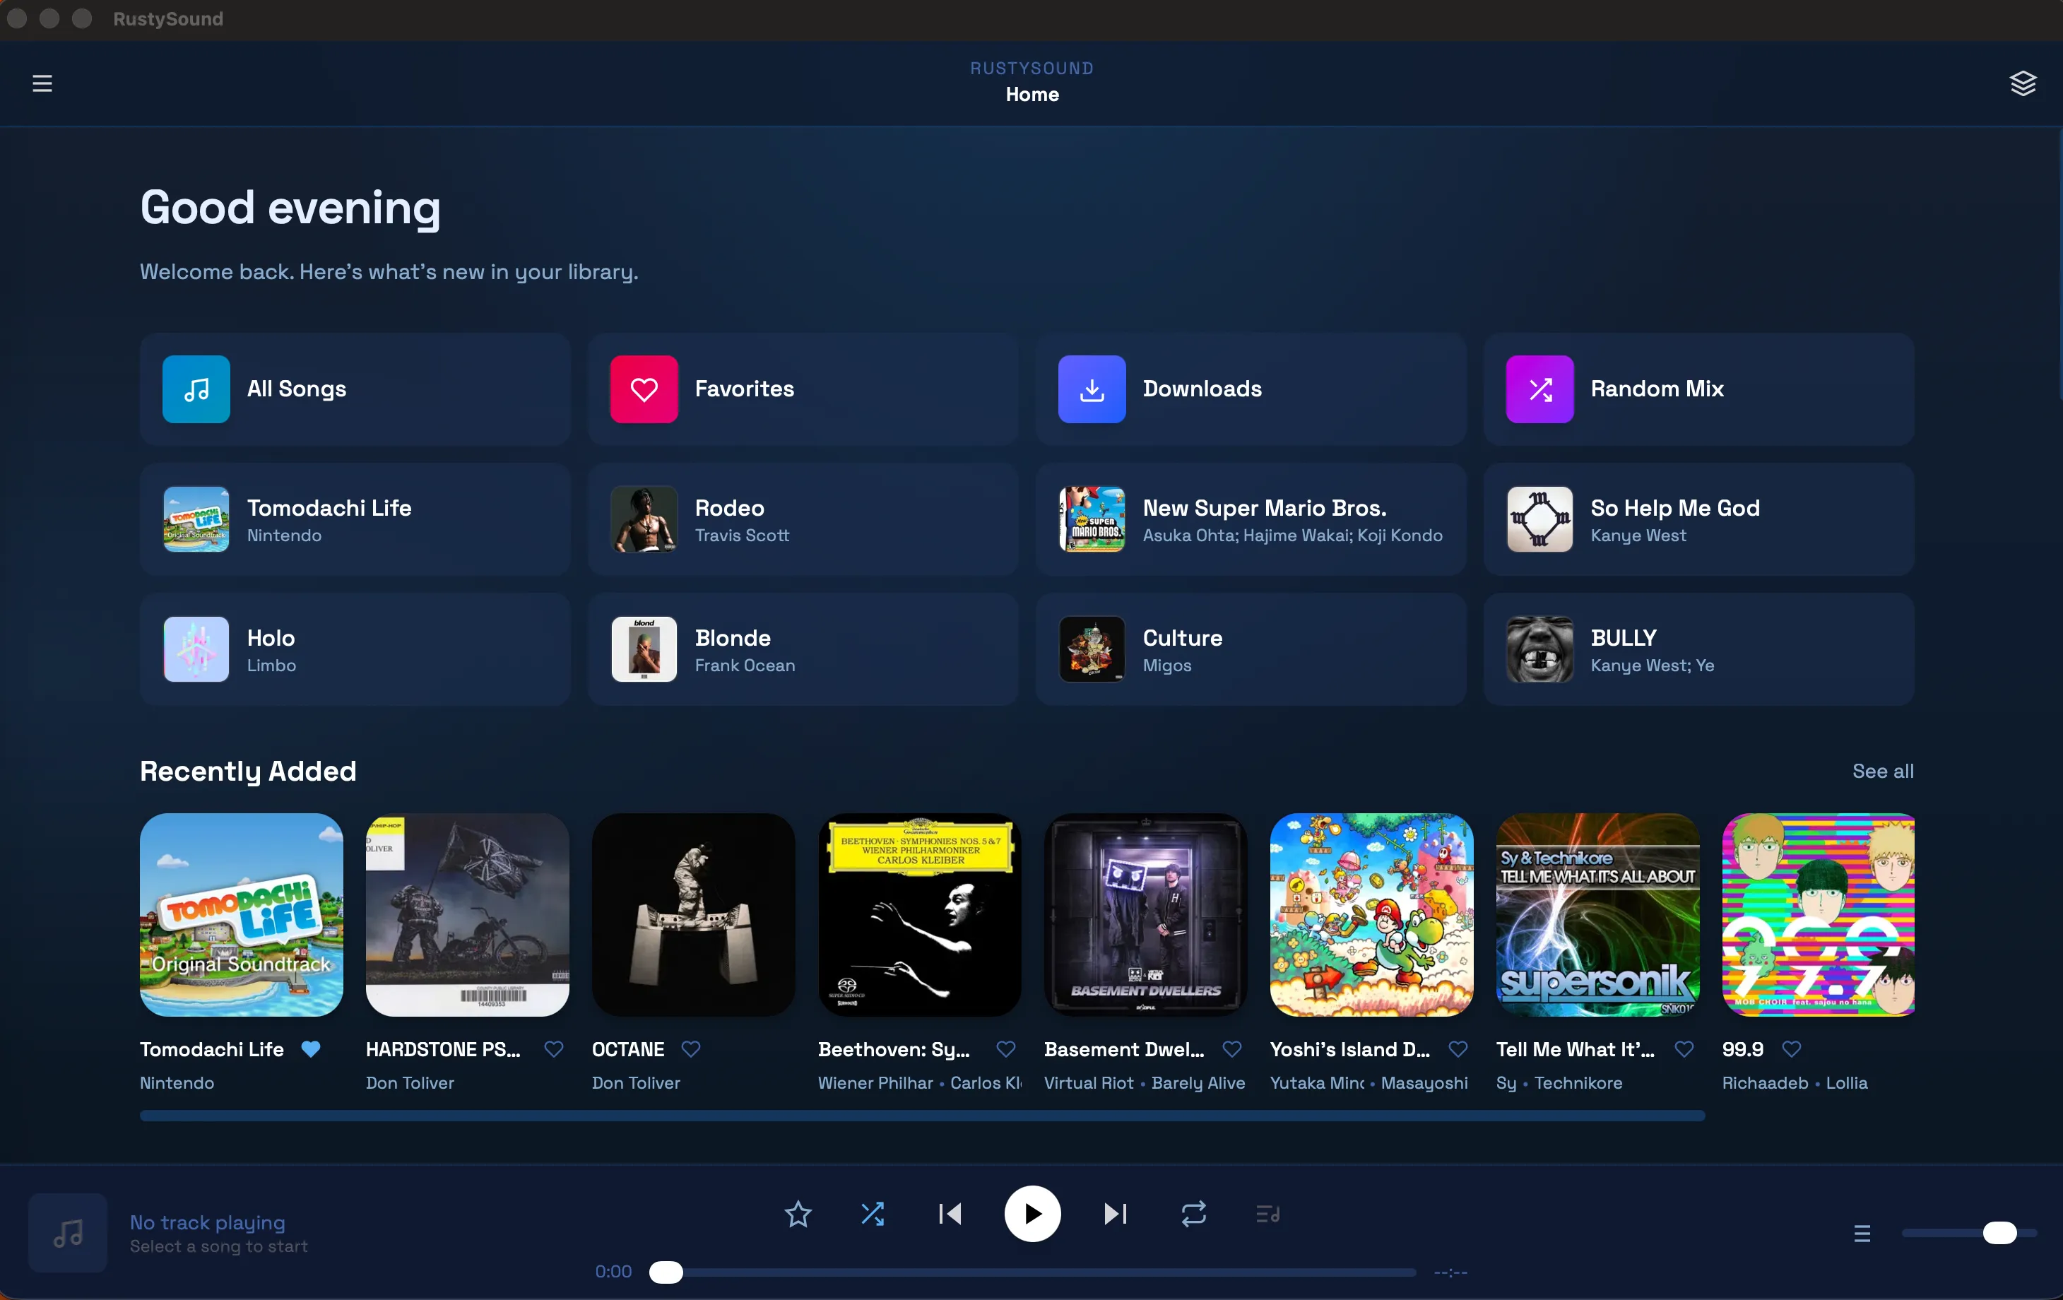Toggle shuffle in the playback controls

pyautogui.click(x=873, y=1213)
